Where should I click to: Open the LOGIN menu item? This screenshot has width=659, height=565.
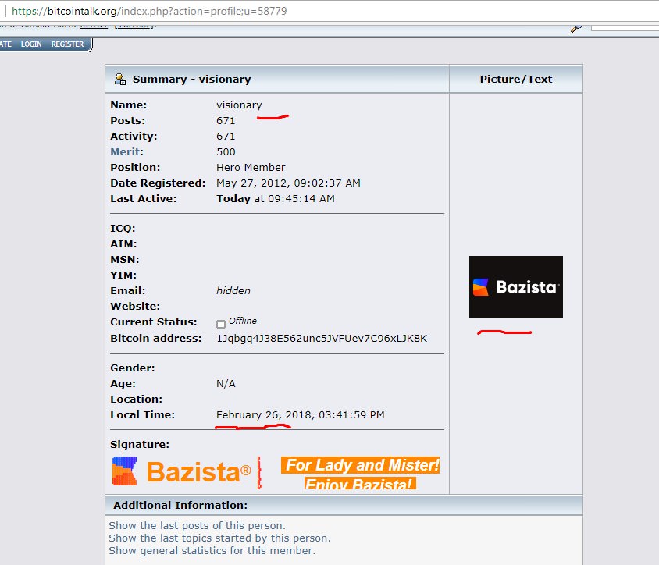[31, 44]
